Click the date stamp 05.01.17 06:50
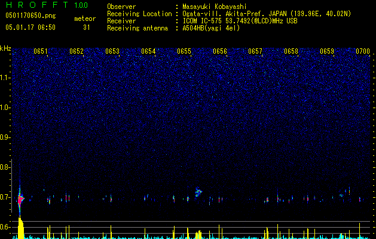This screenshot has height=239, width=376. [x=30, y=27]
